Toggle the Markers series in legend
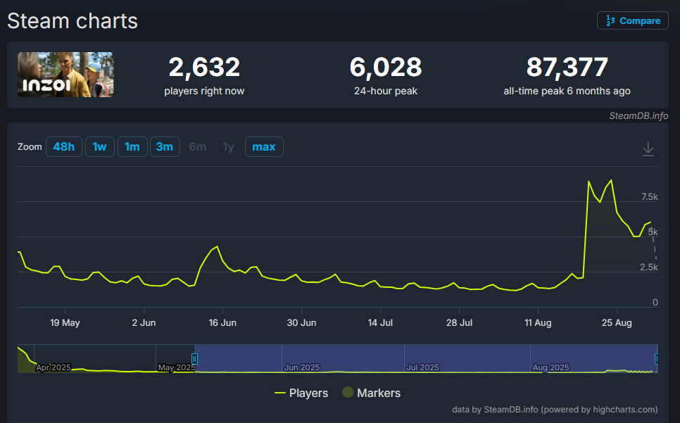The image size is (680, 423). click(372, 393)
